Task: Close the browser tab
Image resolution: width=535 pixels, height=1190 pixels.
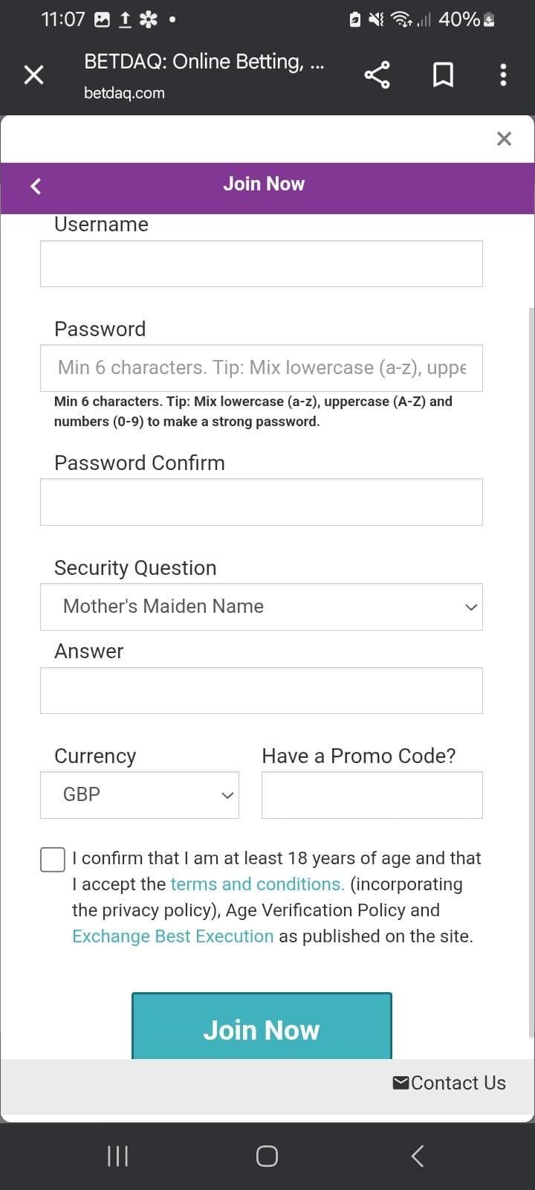Action: pyautogui.click(x=33, y=74)
